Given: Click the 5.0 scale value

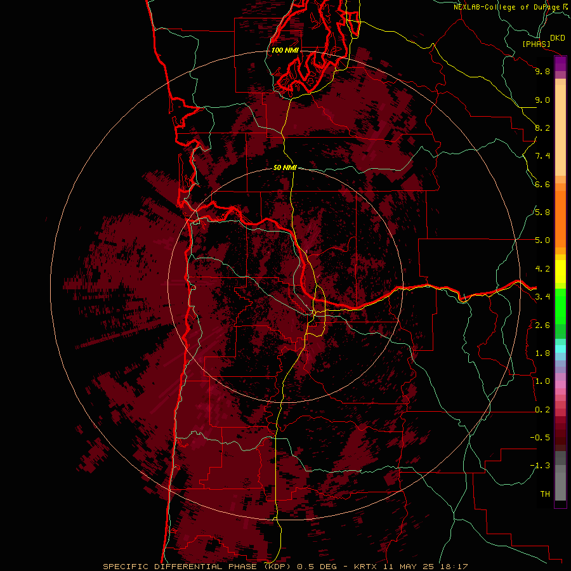Looking at the screenshot, I should point(542,240).
